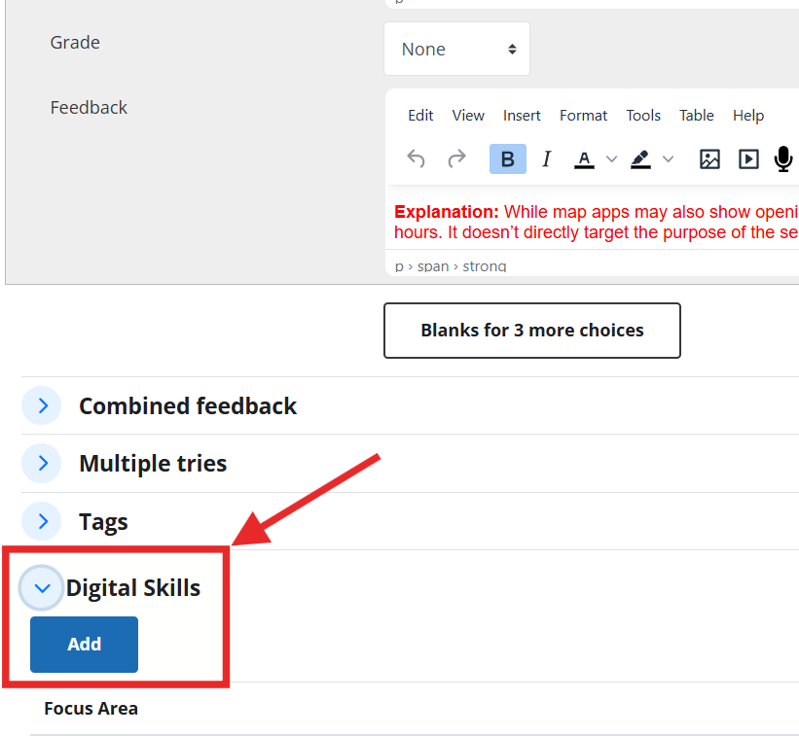This screenshot has height=736, width=799.
Task: Click the blue Add button
Action: click(x=84, y=645)
